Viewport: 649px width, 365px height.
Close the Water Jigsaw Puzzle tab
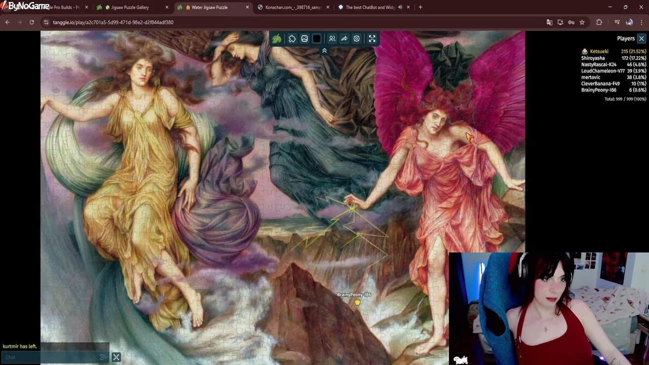click(x=247, y=7)
